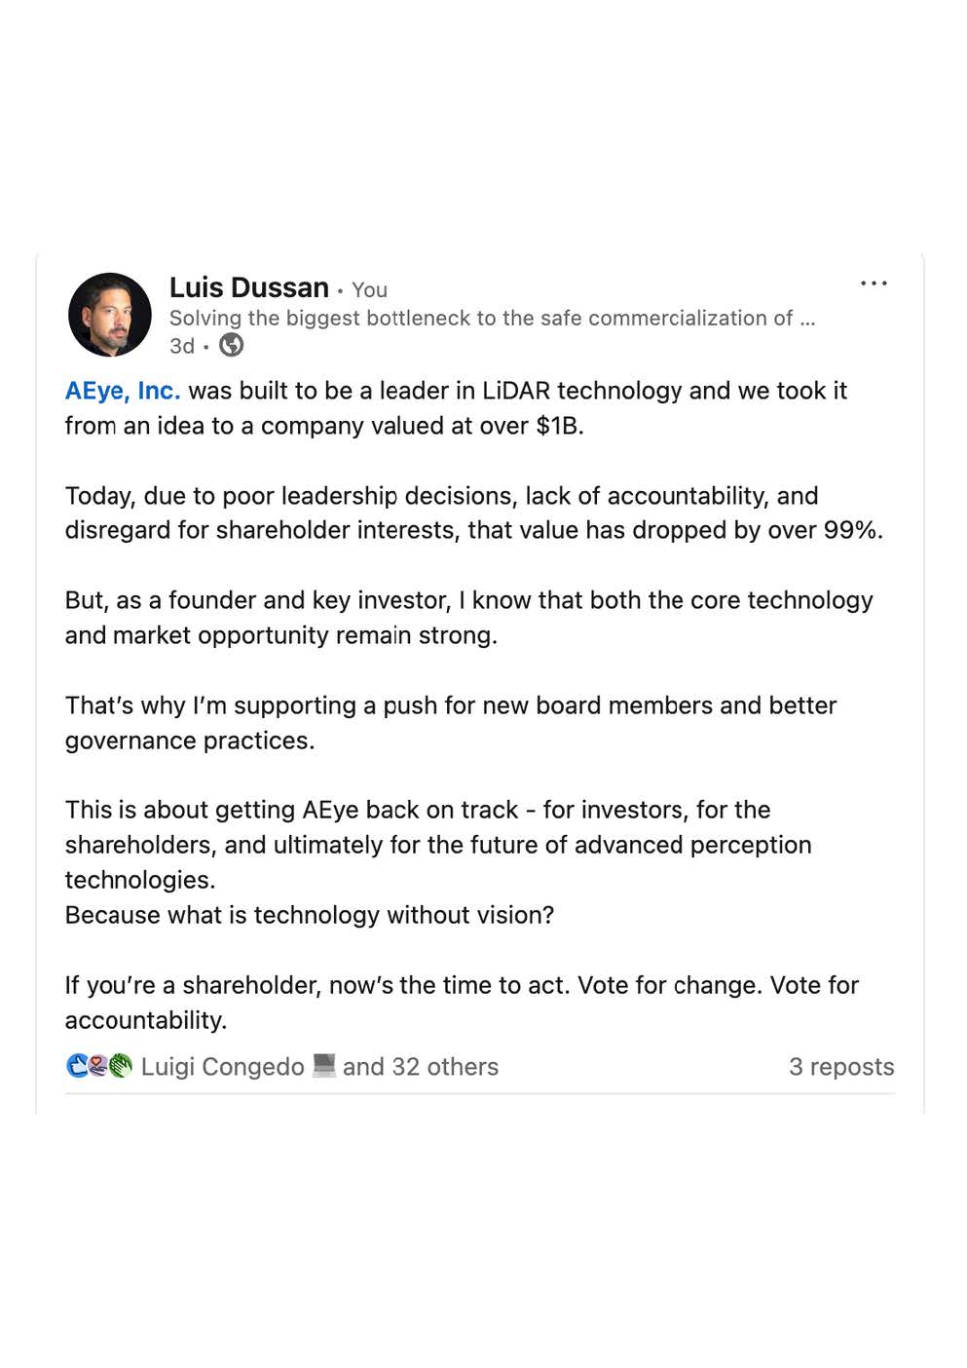This screenshot has height=1368, width=967.
Task: Open the three-dot post options menu
Action: pyautogui.click(x=874, y=284)
